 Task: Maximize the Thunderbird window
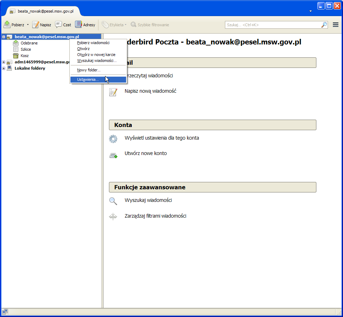pyautogui.click(x=329, y=6)
